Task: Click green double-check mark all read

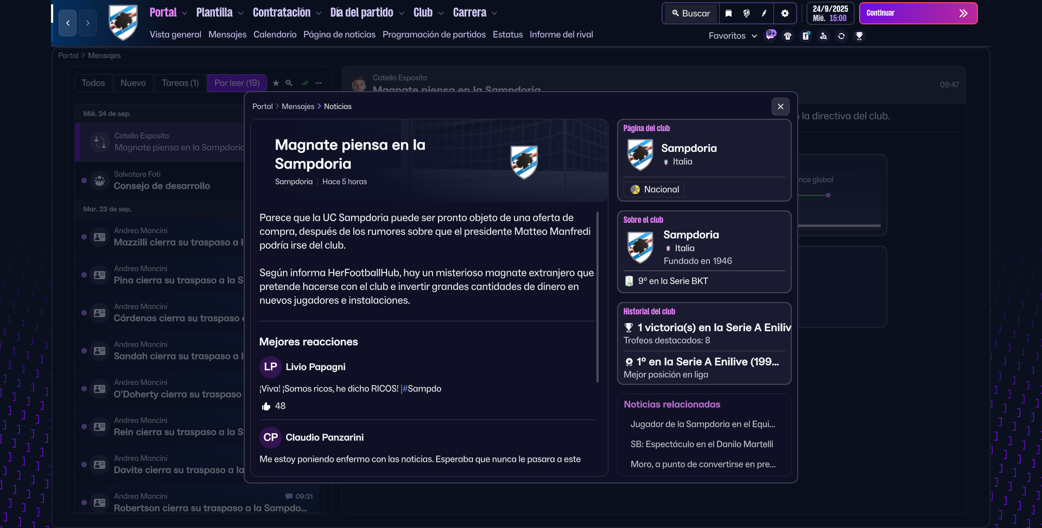Action: [305, 83]
